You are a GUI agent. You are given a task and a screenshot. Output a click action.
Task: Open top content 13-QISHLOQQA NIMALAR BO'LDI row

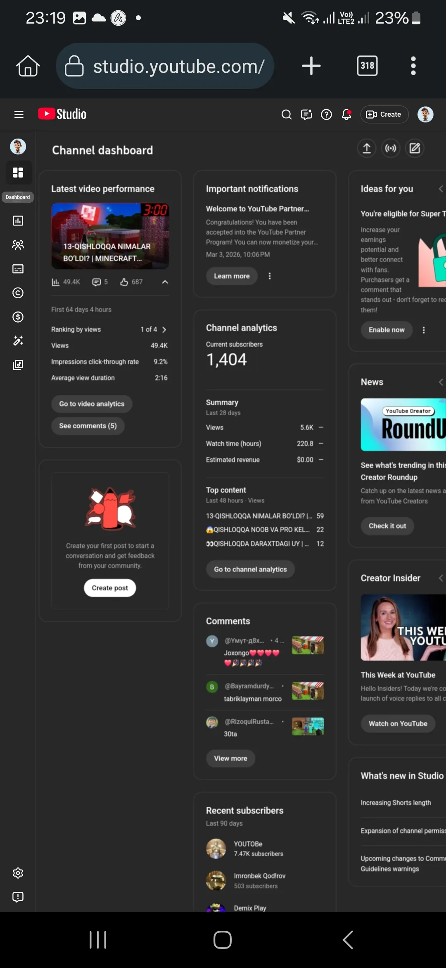[265, 516]
